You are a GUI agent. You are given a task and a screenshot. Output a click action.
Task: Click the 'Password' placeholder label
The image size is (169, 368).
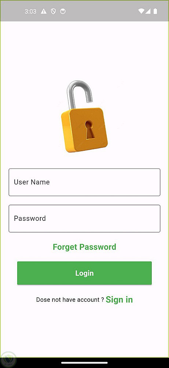click(x=30, y=219)
